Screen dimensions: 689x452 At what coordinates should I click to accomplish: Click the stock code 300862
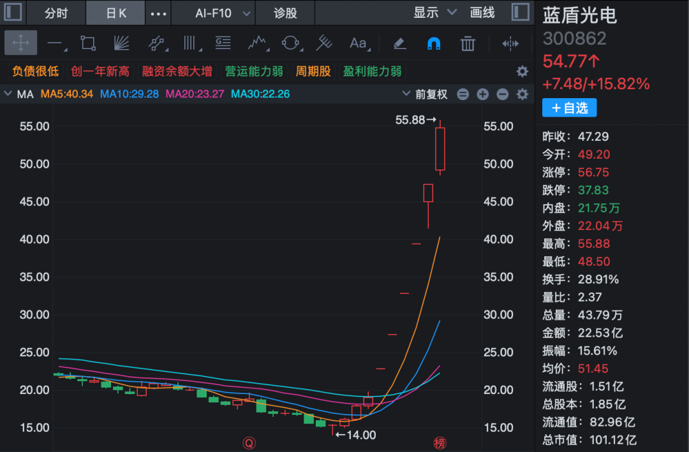point(574,39)
